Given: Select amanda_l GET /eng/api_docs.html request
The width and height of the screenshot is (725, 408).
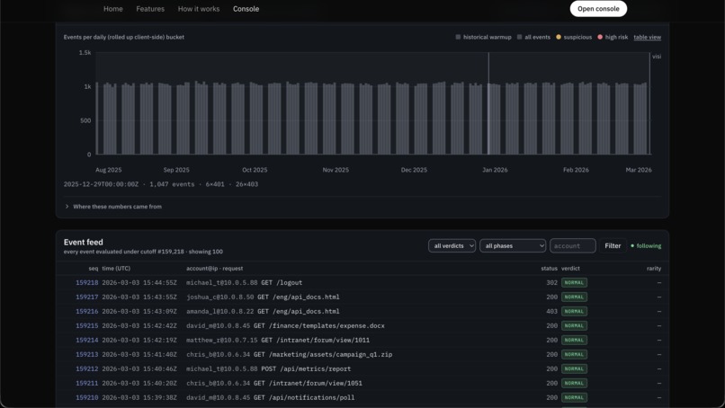Looking at the screenshot, I should point(263,311).
